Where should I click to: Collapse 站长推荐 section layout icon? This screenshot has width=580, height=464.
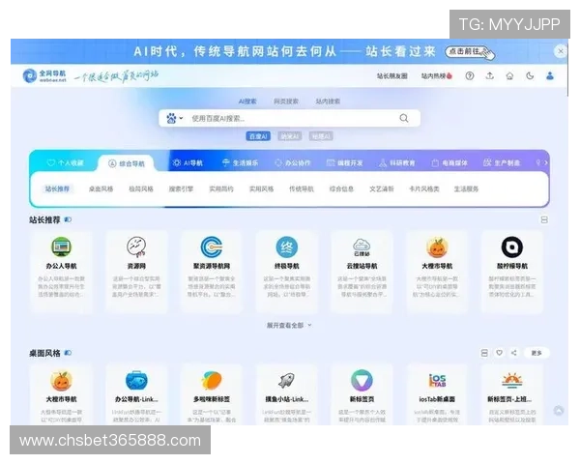point(544,219)
